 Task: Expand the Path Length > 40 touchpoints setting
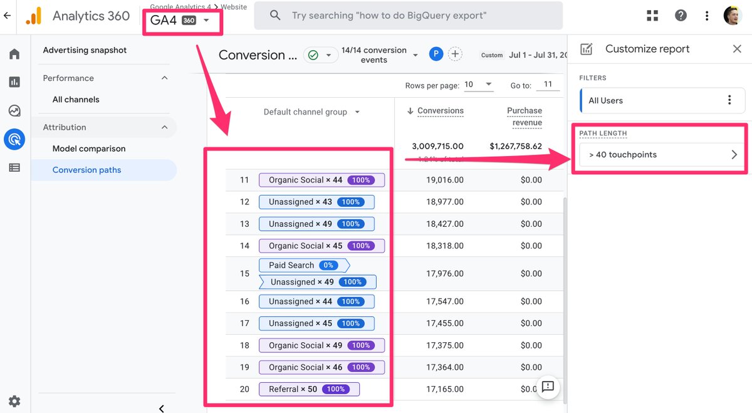(x=661, y=154)
